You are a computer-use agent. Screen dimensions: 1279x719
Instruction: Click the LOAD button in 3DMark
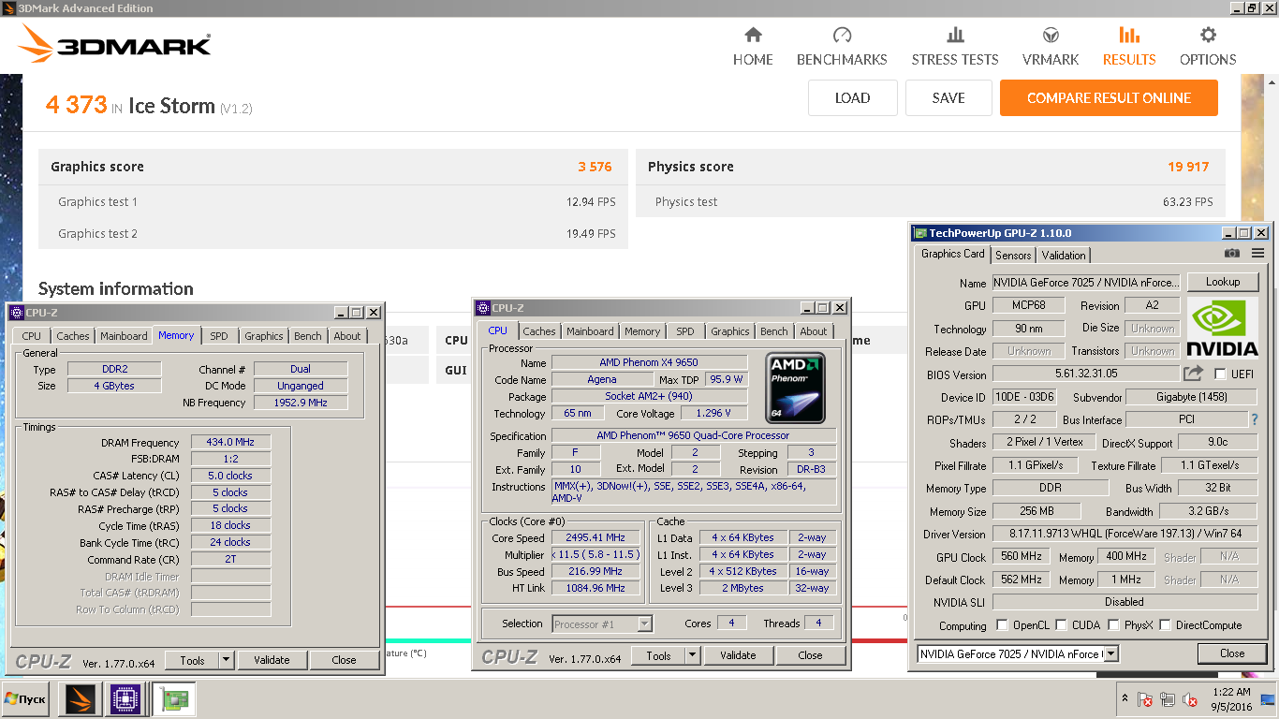coord(853,97)
